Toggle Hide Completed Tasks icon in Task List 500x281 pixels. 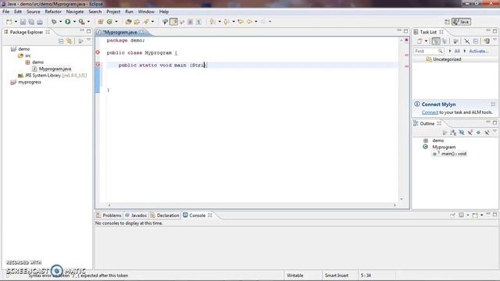(x=467, y=41)
